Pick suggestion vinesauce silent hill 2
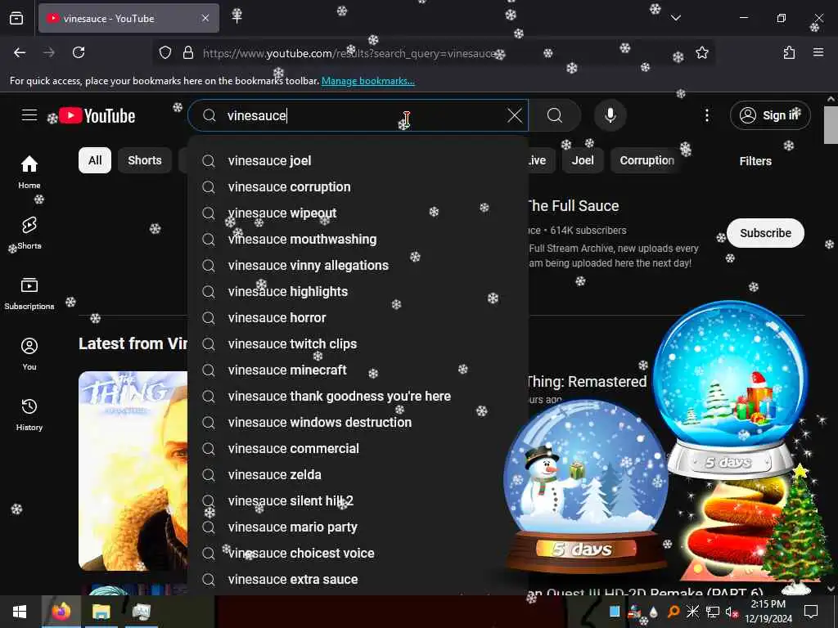The height and width of the screenshot is (628, 838). [358, 501]
